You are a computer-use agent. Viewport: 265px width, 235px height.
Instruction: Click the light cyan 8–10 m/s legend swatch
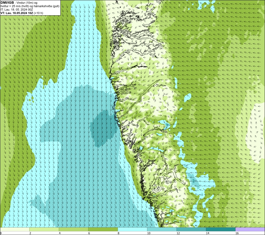(132, 229)
